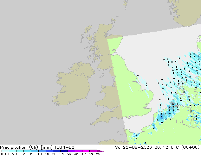Image resolution: width=201 pixels, height=155 pixels.
Task: Click the 0.1–0.5 mm legend swatch
Action: point(5,151)
